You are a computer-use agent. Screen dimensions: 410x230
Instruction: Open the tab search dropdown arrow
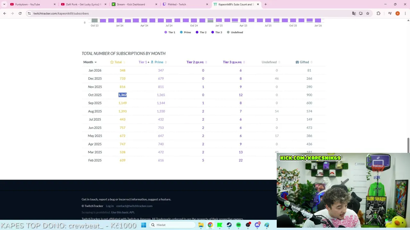4,4
